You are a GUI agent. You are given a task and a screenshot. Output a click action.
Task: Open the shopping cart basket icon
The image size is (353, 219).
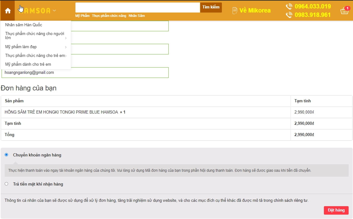(344, 11)
